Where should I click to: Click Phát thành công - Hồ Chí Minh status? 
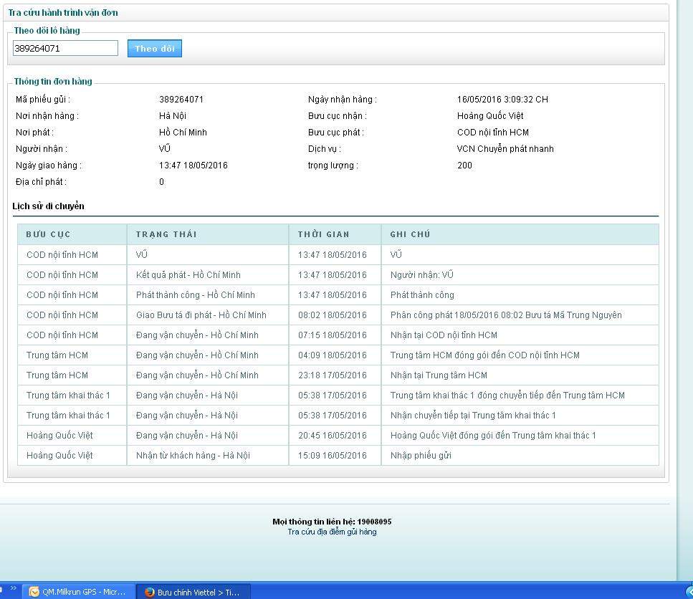[196, 295]
